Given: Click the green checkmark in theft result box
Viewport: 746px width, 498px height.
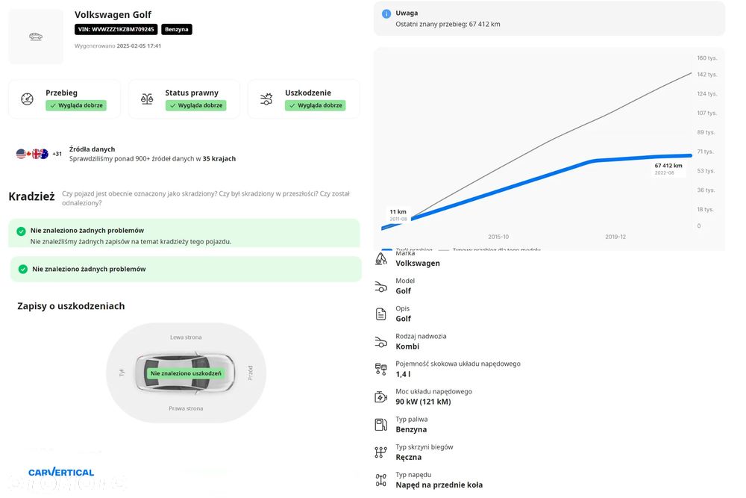Looking at the screenshot, I should (21, 231).
